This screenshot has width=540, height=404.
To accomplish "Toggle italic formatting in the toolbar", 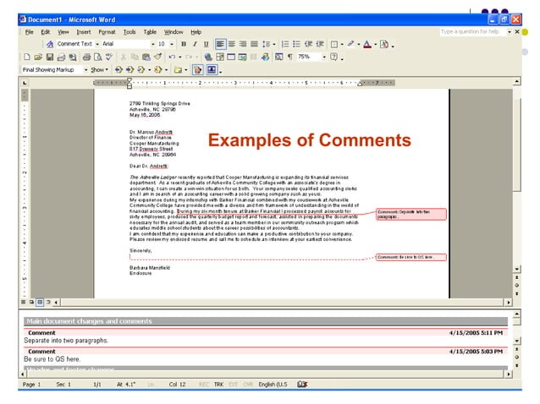I will click(195, 44).
